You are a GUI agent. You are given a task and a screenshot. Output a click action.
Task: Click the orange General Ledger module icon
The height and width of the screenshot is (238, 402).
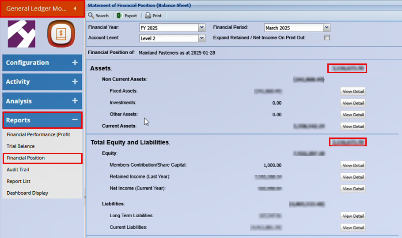coord(61,34)
